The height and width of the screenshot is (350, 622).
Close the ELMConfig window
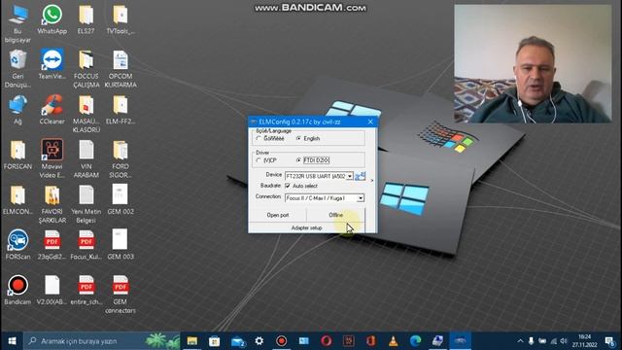pos(370,122)
